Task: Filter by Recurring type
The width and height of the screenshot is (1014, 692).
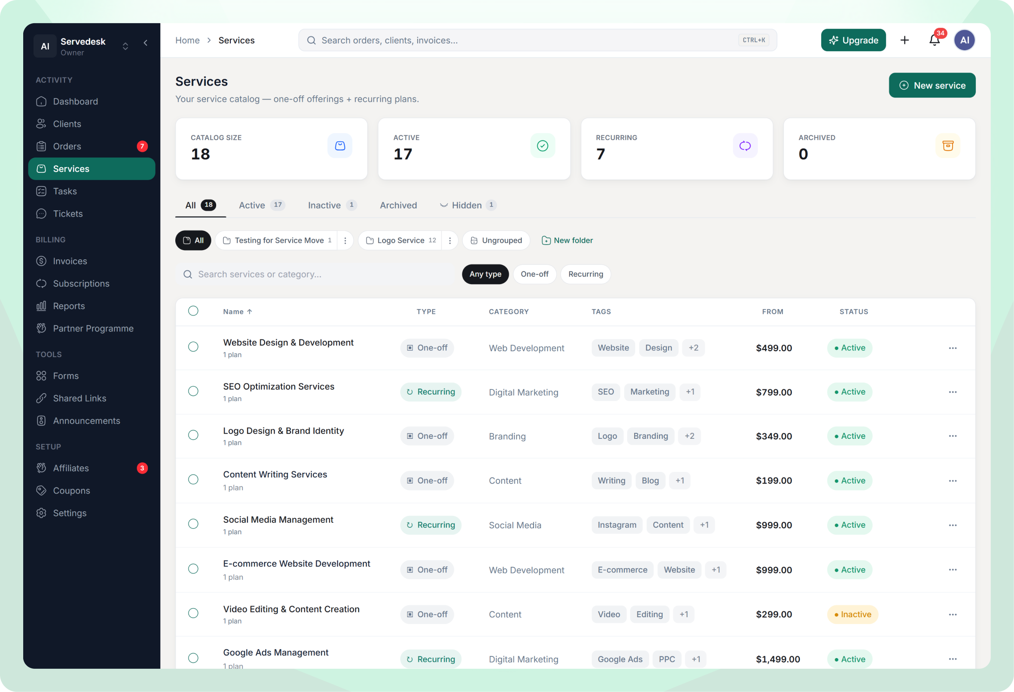Action: [x=586, y=274]
